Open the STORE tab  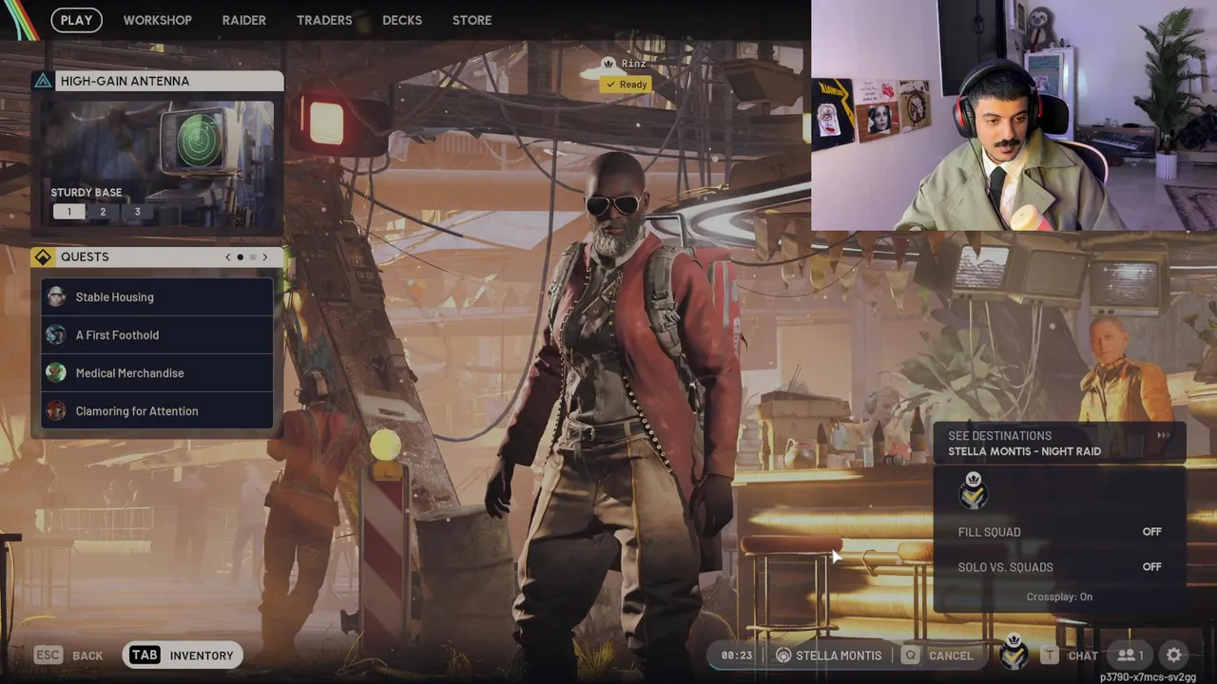(x=472, y=20)
